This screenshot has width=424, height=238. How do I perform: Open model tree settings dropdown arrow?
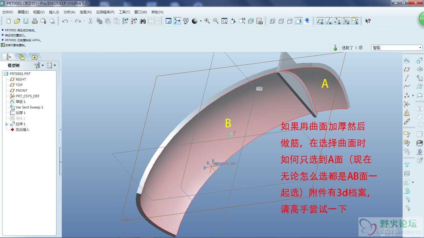tap(43, 65)
